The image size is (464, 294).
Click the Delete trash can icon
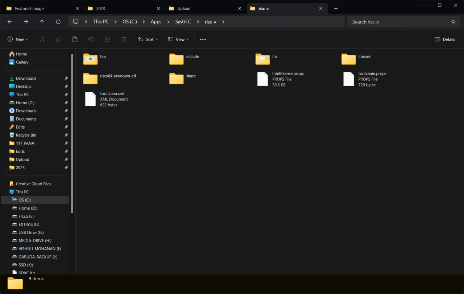coord(124,39)
